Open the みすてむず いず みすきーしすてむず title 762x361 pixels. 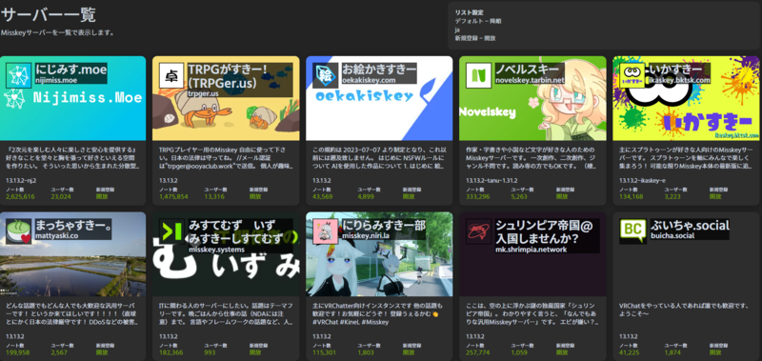coord(235,232)
